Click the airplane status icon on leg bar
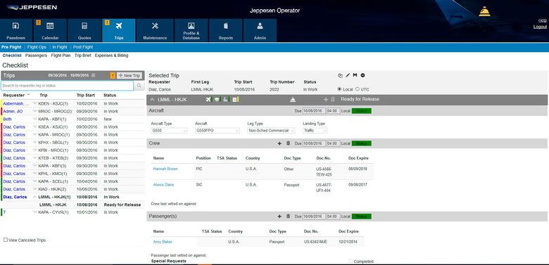The width and height of the screenshot is (549, 265). tap(208, 100)
